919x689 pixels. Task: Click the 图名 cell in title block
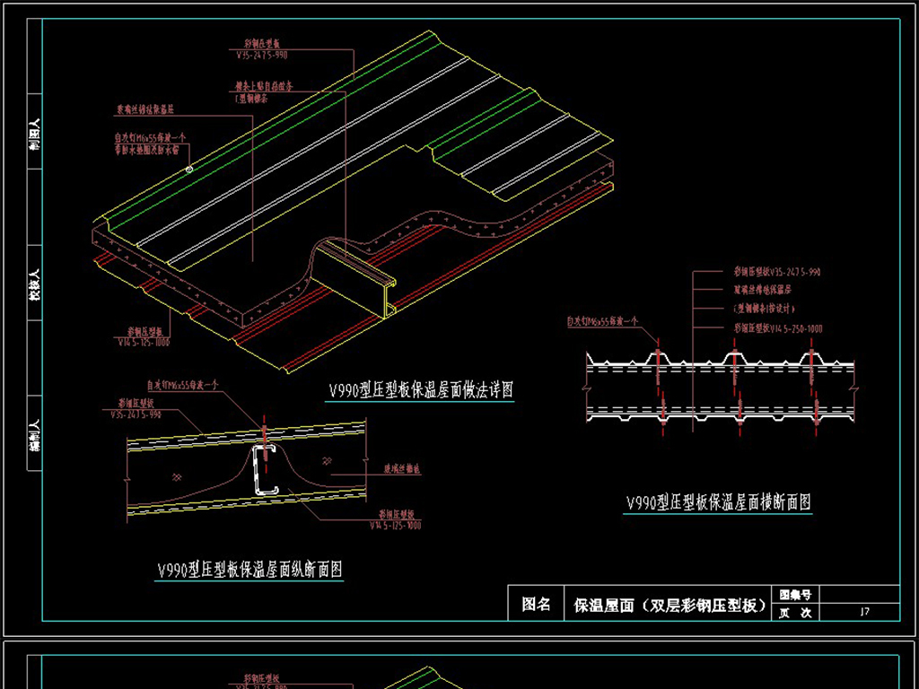(x=537, y=606)
